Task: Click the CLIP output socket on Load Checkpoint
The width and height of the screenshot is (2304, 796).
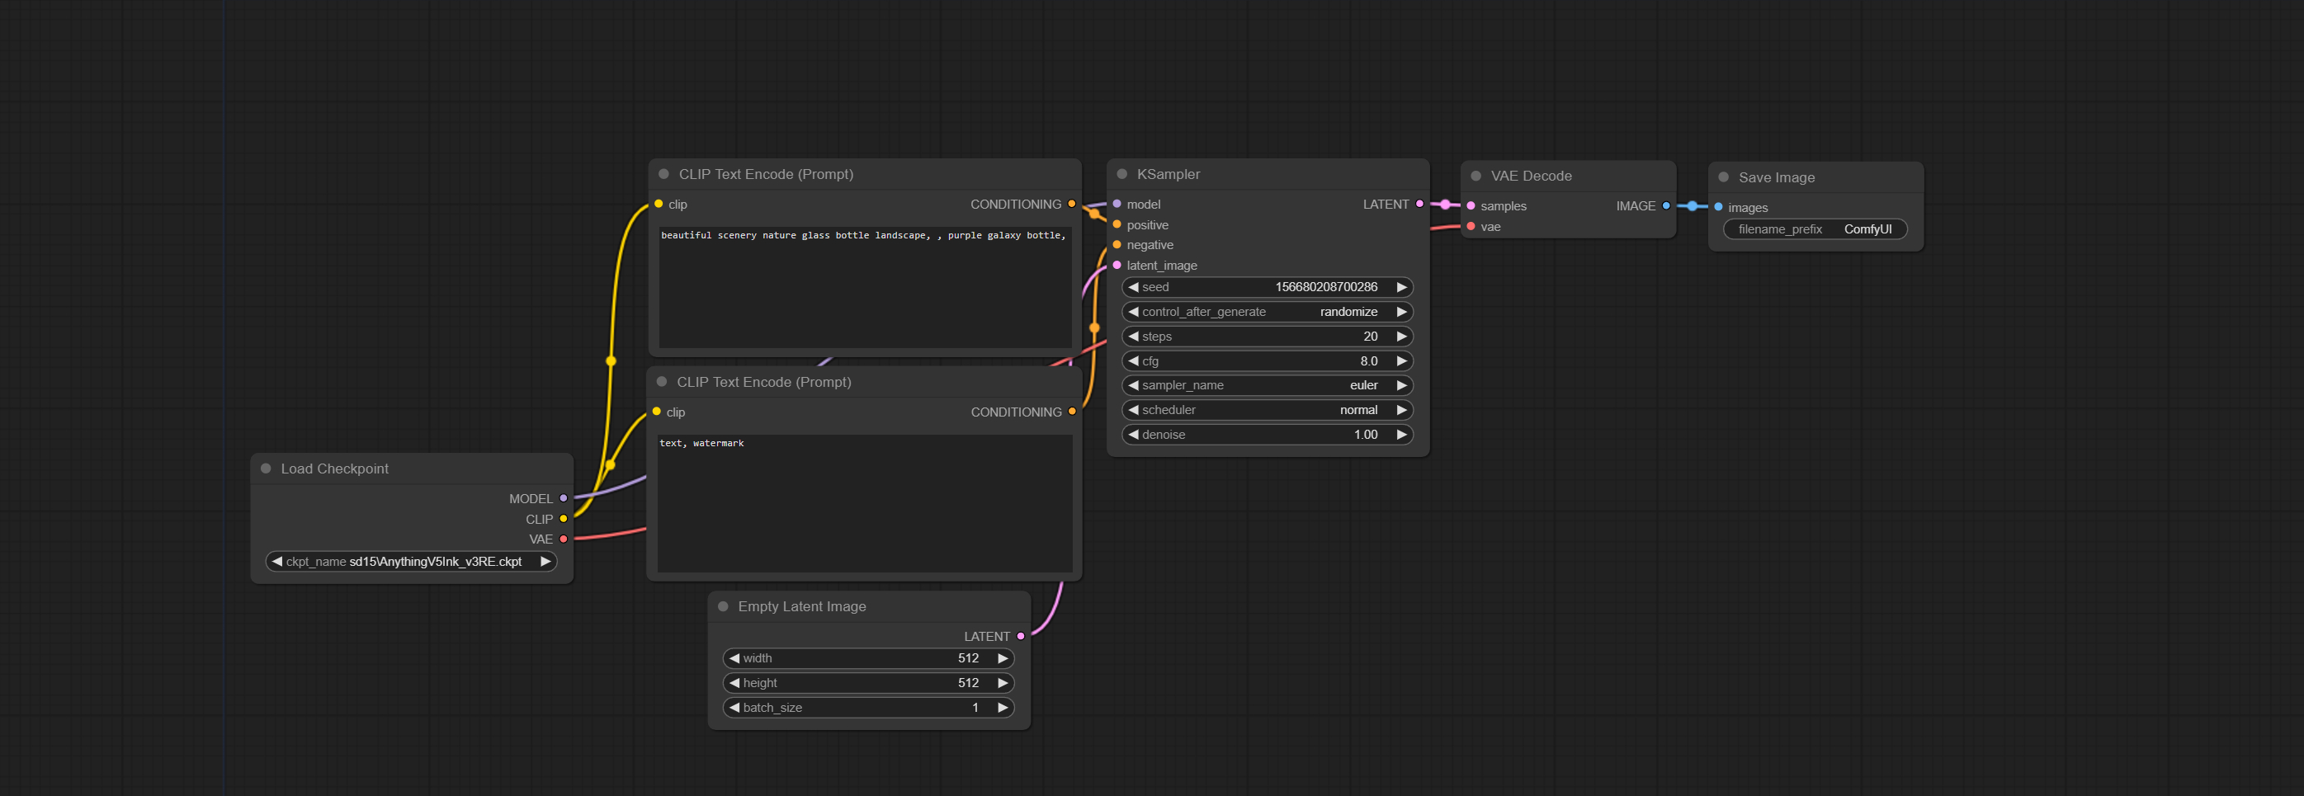Action: pos(564,519)
